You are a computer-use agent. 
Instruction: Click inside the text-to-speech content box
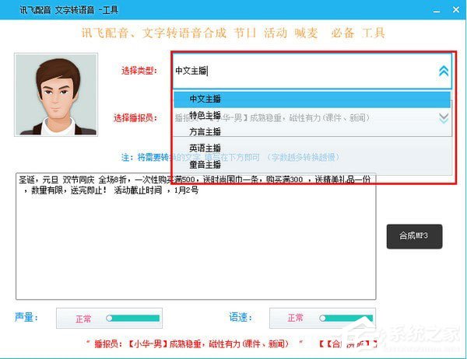coord(195,236)
